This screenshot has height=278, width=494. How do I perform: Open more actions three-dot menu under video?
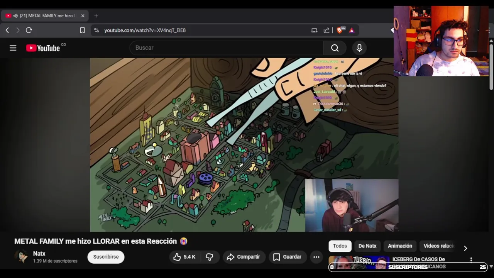click(316, 257)
